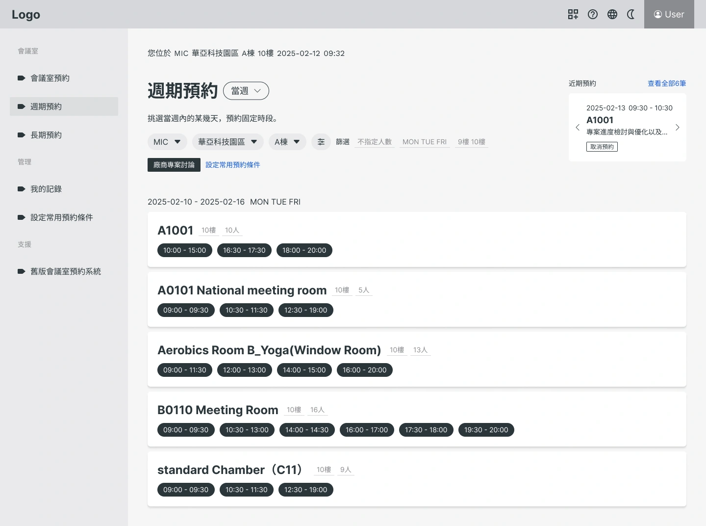Select the 10:00 - 15:00 slot for A1001
706x526 pixels.
185,250
